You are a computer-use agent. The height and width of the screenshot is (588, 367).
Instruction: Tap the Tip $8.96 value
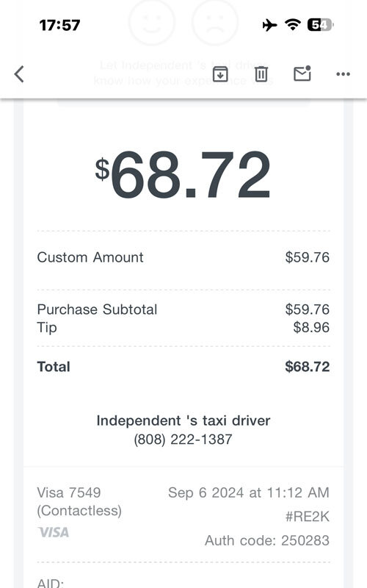tap(311, 327)
